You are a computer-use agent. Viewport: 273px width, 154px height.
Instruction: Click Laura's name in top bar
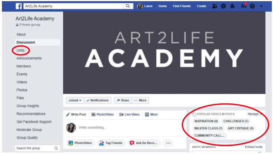pos(148,6)
